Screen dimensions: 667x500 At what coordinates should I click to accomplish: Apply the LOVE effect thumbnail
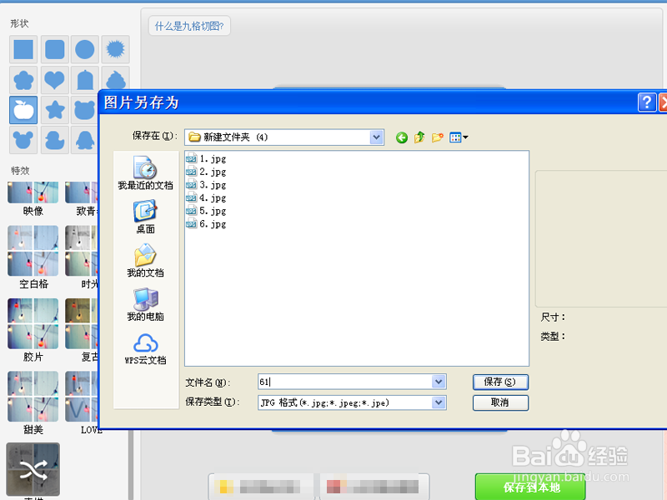click(x=82, y=397)
